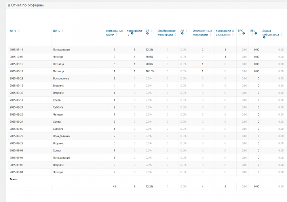Sort by День using its sort arrows
The image size is (287, 202).
point(63,31)
